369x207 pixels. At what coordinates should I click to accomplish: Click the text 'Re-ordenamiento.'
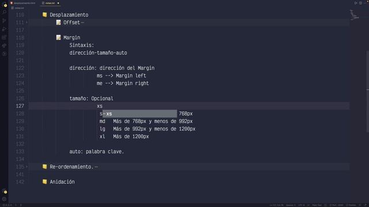[x=71, y=167]
